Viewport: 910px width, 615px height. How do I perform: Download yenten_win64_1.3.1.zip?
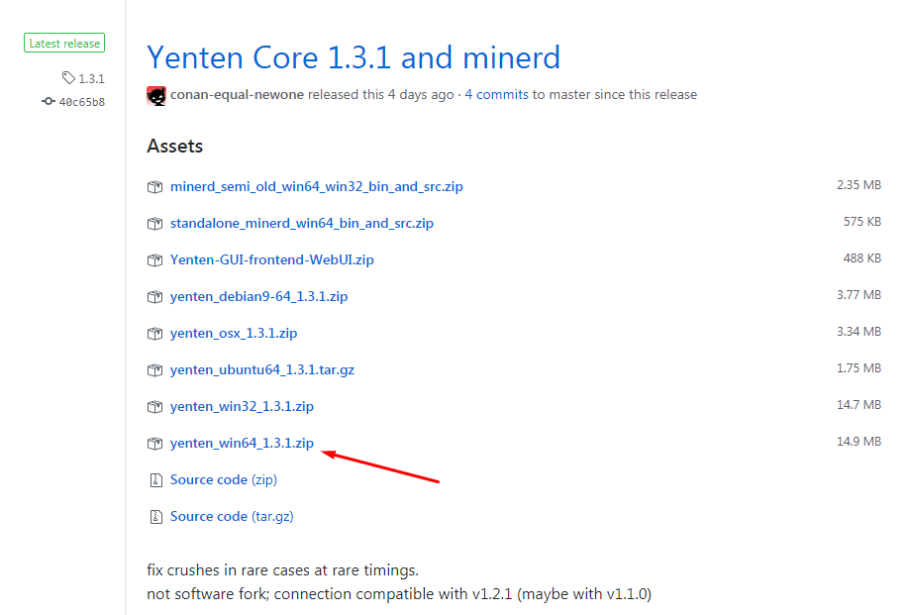(242, 444)
